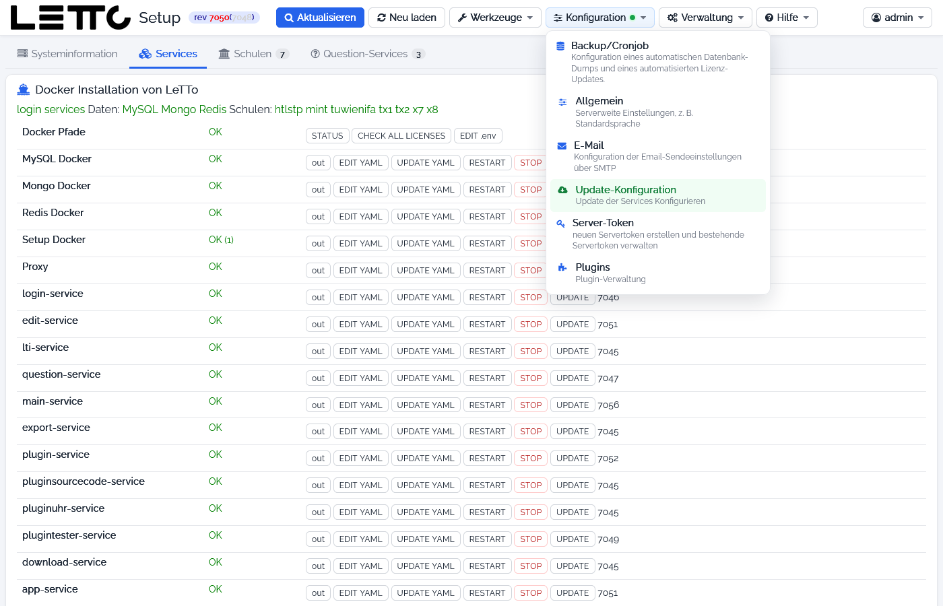Viewport: 943px width, 606px height.
Task: Click EDIT YAML for edit-service
Action: pos(360,325)
